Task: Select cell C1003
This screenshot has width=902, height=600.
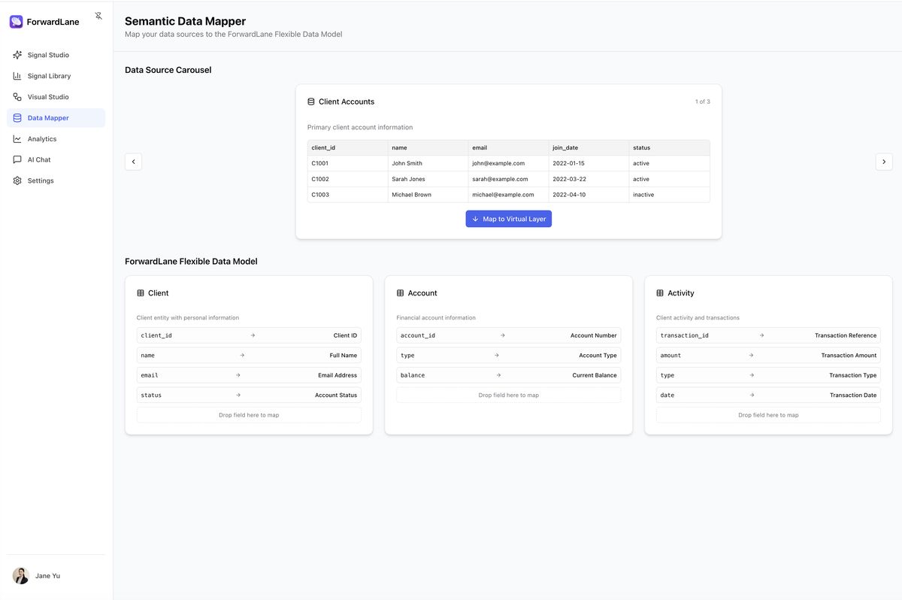Action: click(x=348, y=195)
